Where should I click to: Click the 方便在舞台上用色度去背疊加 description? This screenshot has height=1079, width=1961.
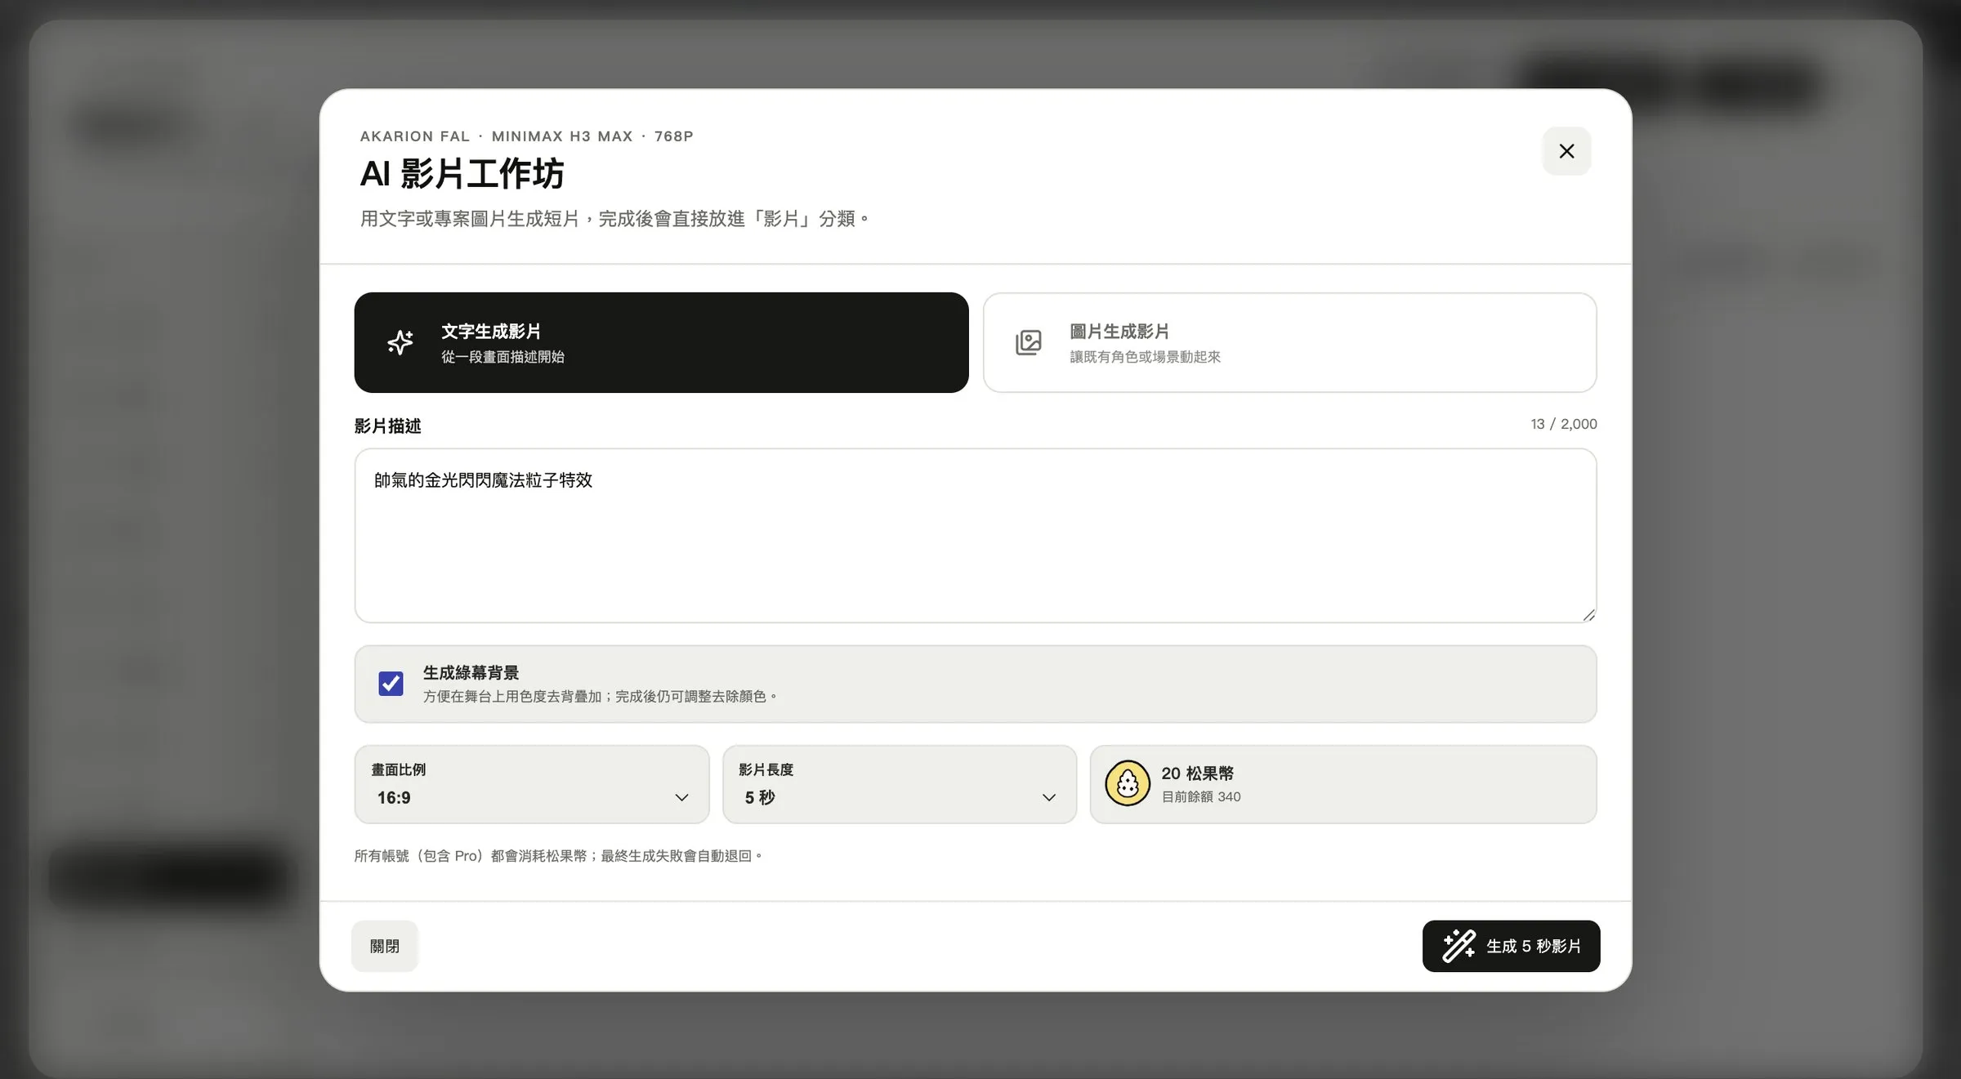point(600,697)
